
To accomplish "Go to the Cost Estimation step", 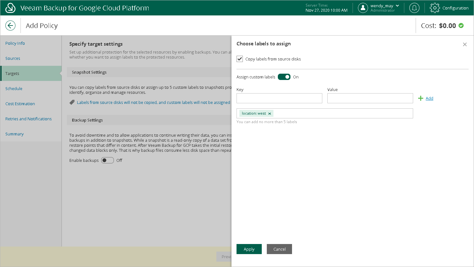I will pos(20,104).
